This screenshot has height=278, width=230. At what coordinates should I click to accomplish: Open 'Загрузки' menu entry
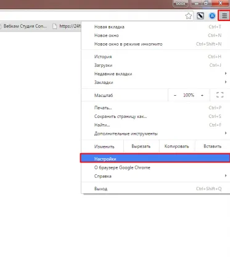[x=155, y=65]
